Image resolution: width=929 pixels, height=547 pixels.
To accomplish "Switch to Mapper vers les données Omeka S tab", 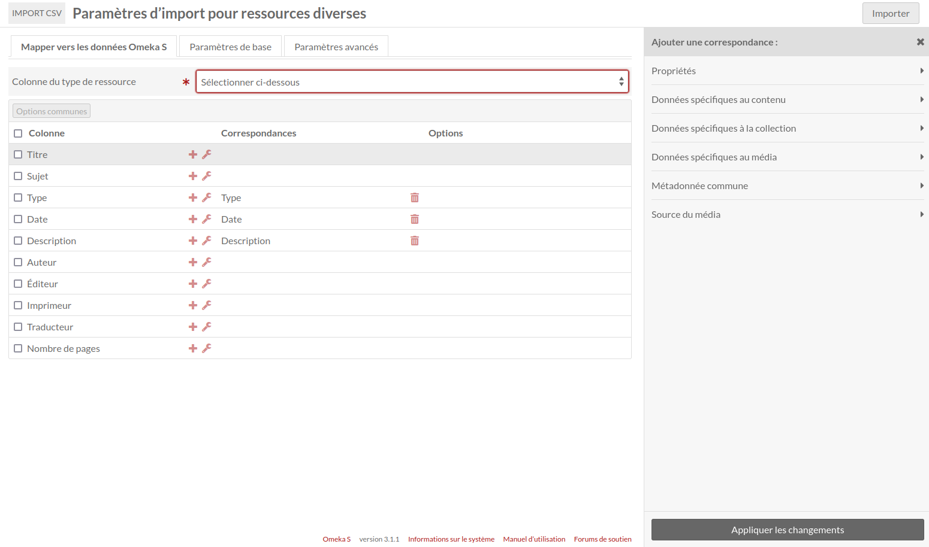I will pos(94,47).
